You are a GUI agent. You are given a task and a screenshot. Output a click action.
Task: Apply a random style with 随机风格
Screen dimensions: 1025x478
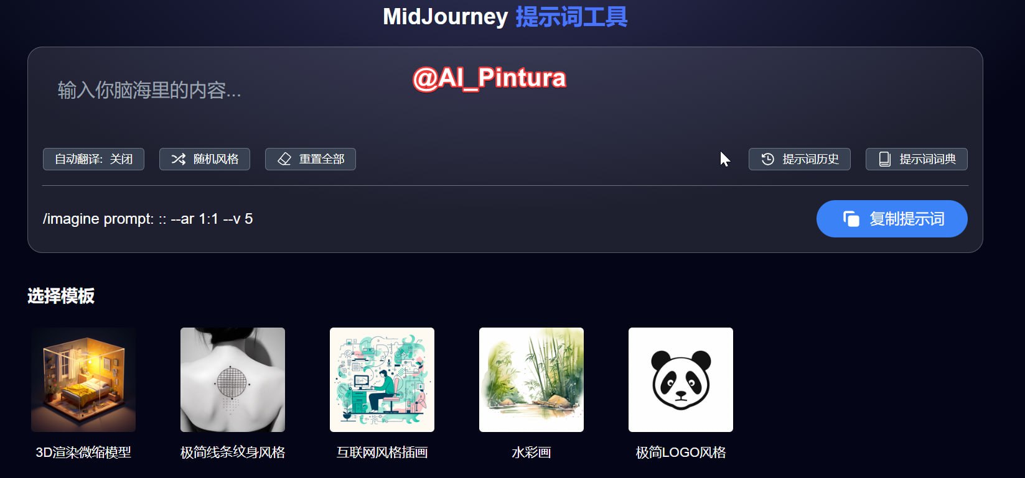point(205,159)
